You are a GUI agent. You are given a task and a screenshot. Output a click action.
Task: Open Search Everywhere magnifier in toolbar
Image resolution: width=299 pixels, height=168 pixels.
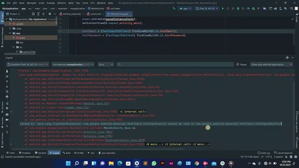(292, 8)
